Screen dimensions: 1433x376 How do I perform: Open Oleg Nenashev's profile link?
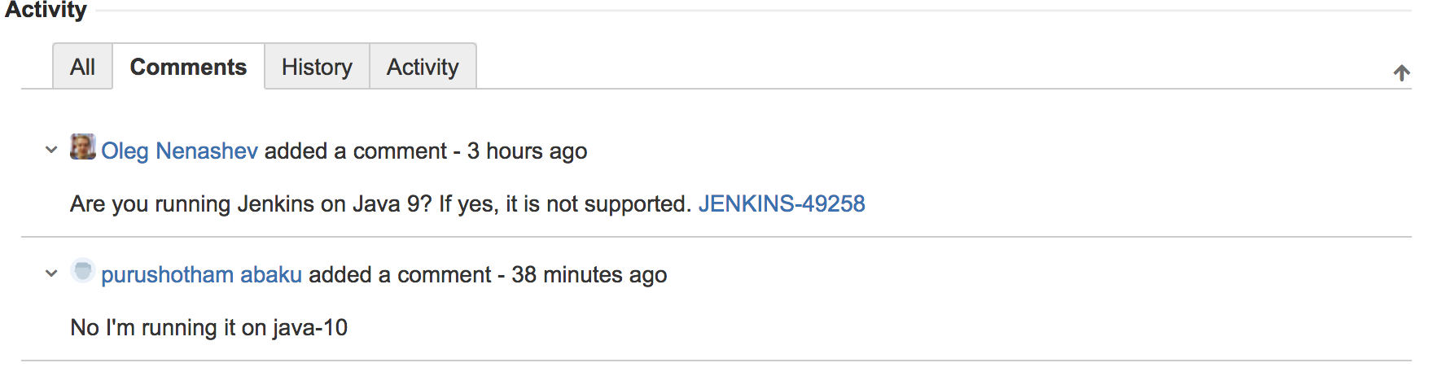(179, 151)
